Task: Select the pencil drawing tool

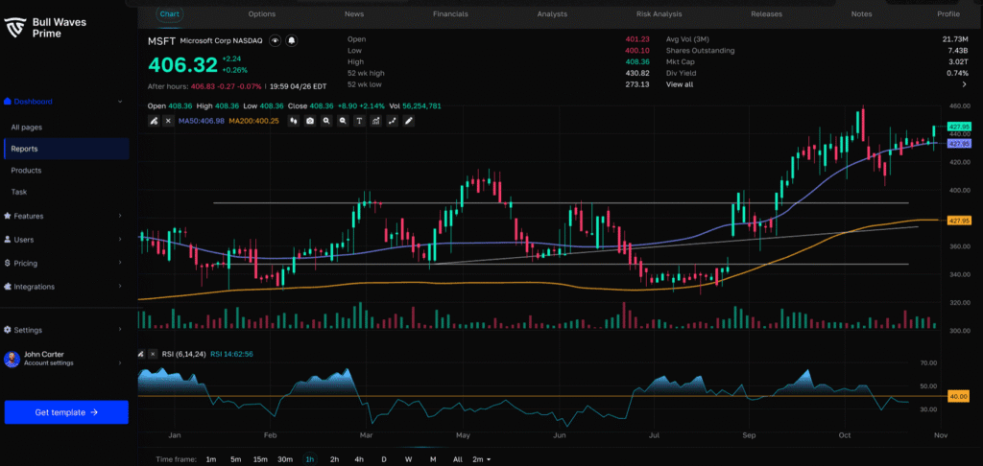Action: [x=408, y=121]
